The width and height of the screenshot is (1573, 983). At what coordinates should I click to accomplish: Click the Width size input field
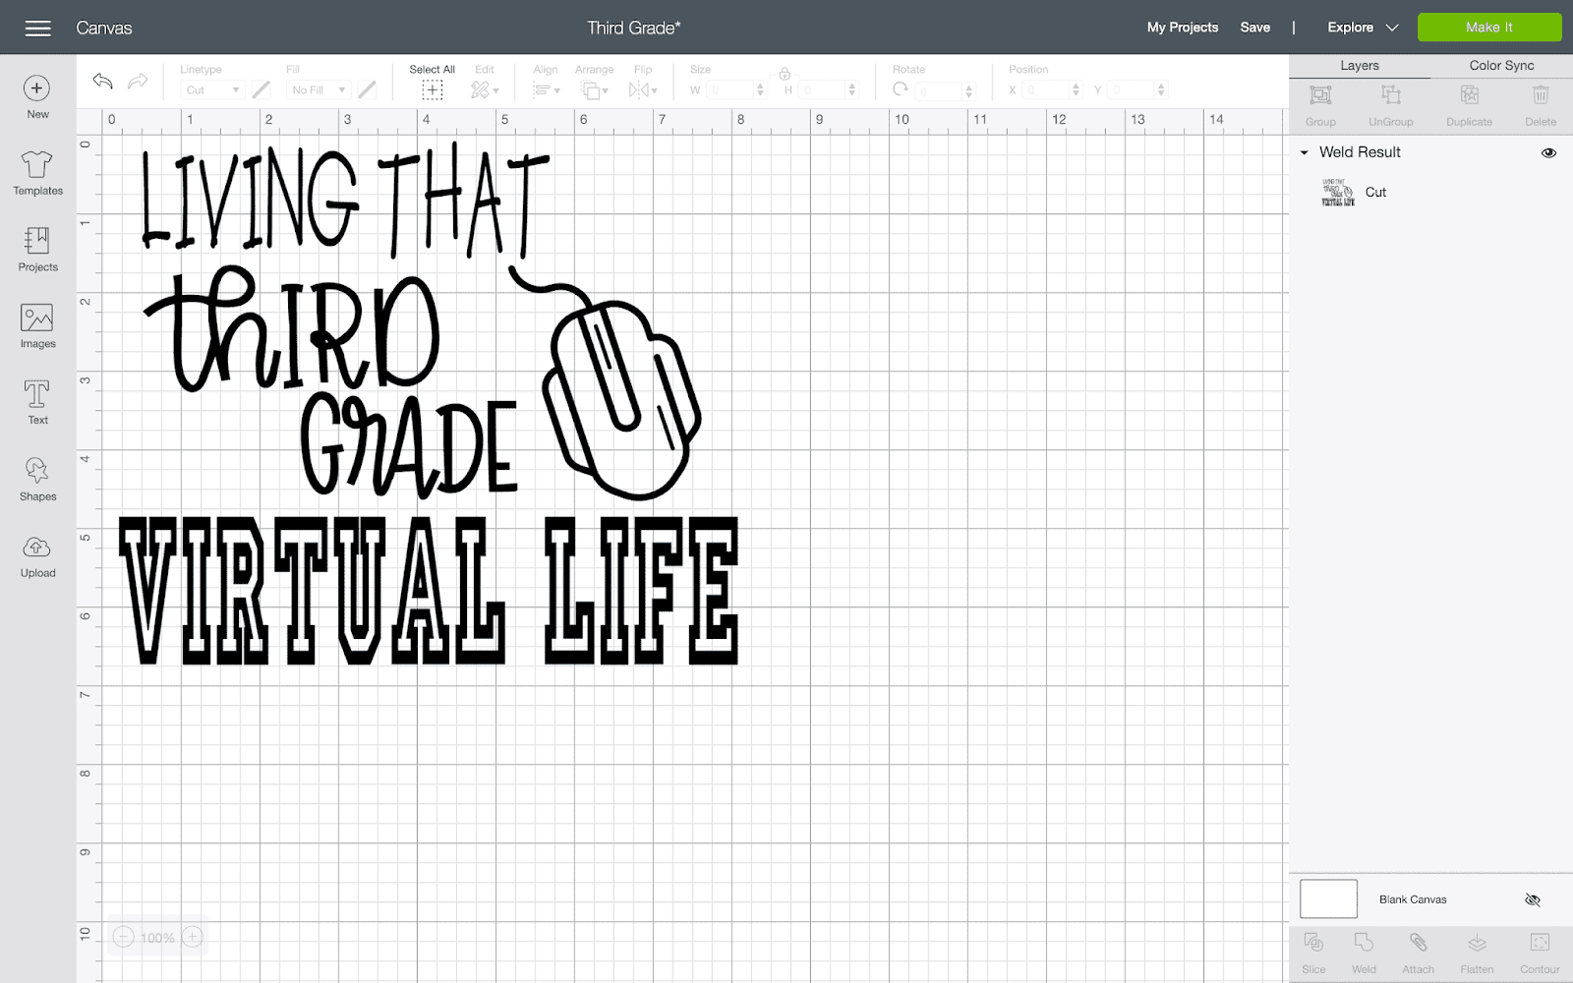(x=730, y=89)
